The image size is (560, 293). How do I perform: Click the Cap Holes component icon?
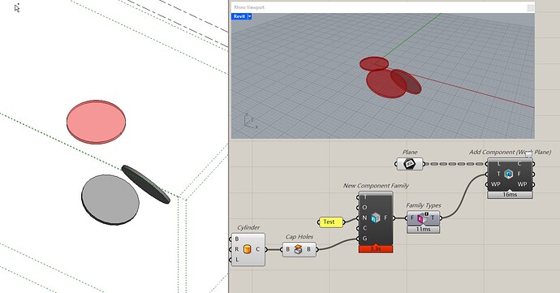pos(298,249)
